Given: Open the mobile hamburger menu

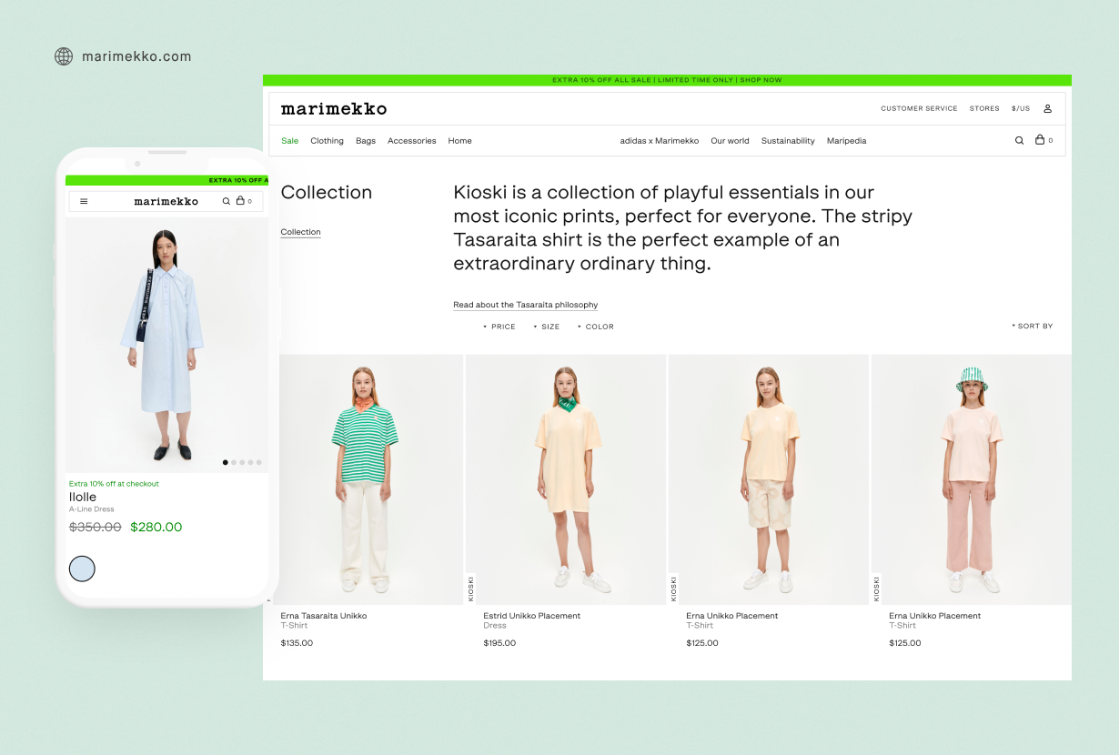Looking at the screenshot, I should click(84, 202).
